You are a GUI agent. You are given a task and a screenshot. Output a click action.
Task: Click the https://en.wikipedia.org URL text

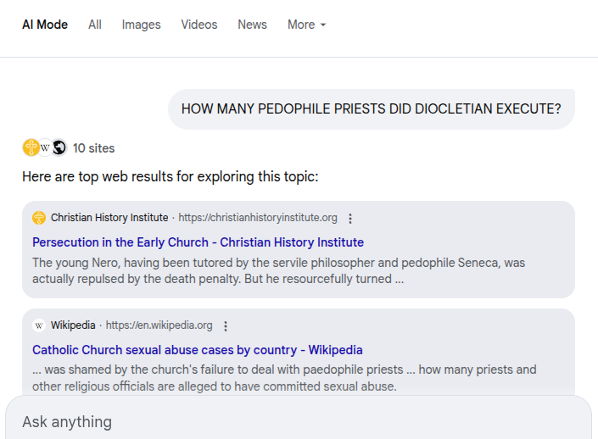coord(159,325)
